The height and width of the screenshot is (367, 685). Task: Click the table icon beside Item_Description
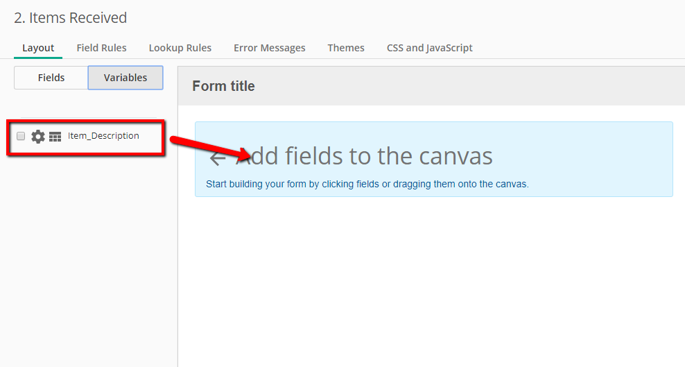(x=55, y=137)
